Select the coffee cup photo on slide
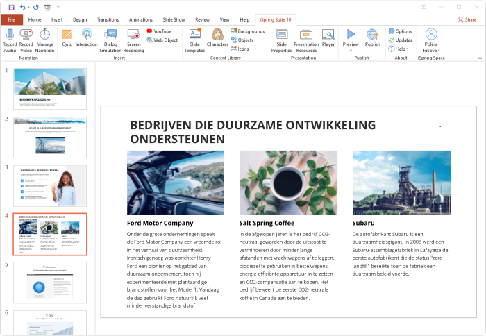 288,183
